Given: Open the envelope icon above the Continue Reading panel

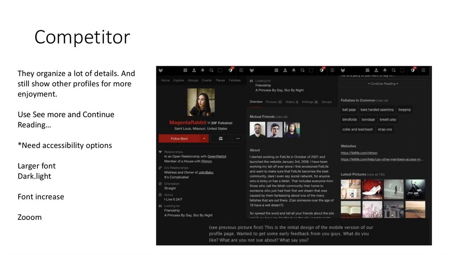Looking at the screenshot, I should [x=367, y=70].
